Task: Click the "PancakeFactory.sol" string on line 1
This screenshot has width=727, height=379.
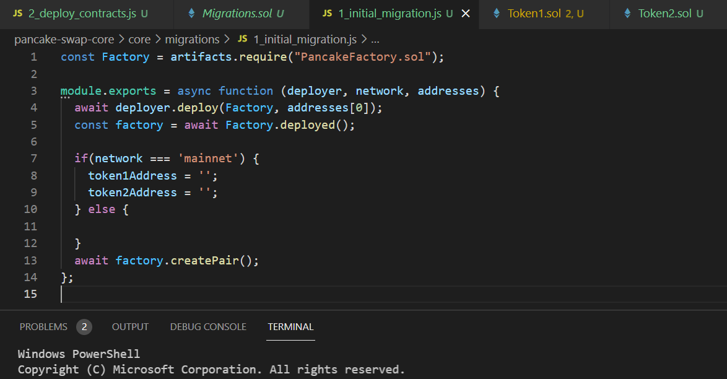Action: 363,57
